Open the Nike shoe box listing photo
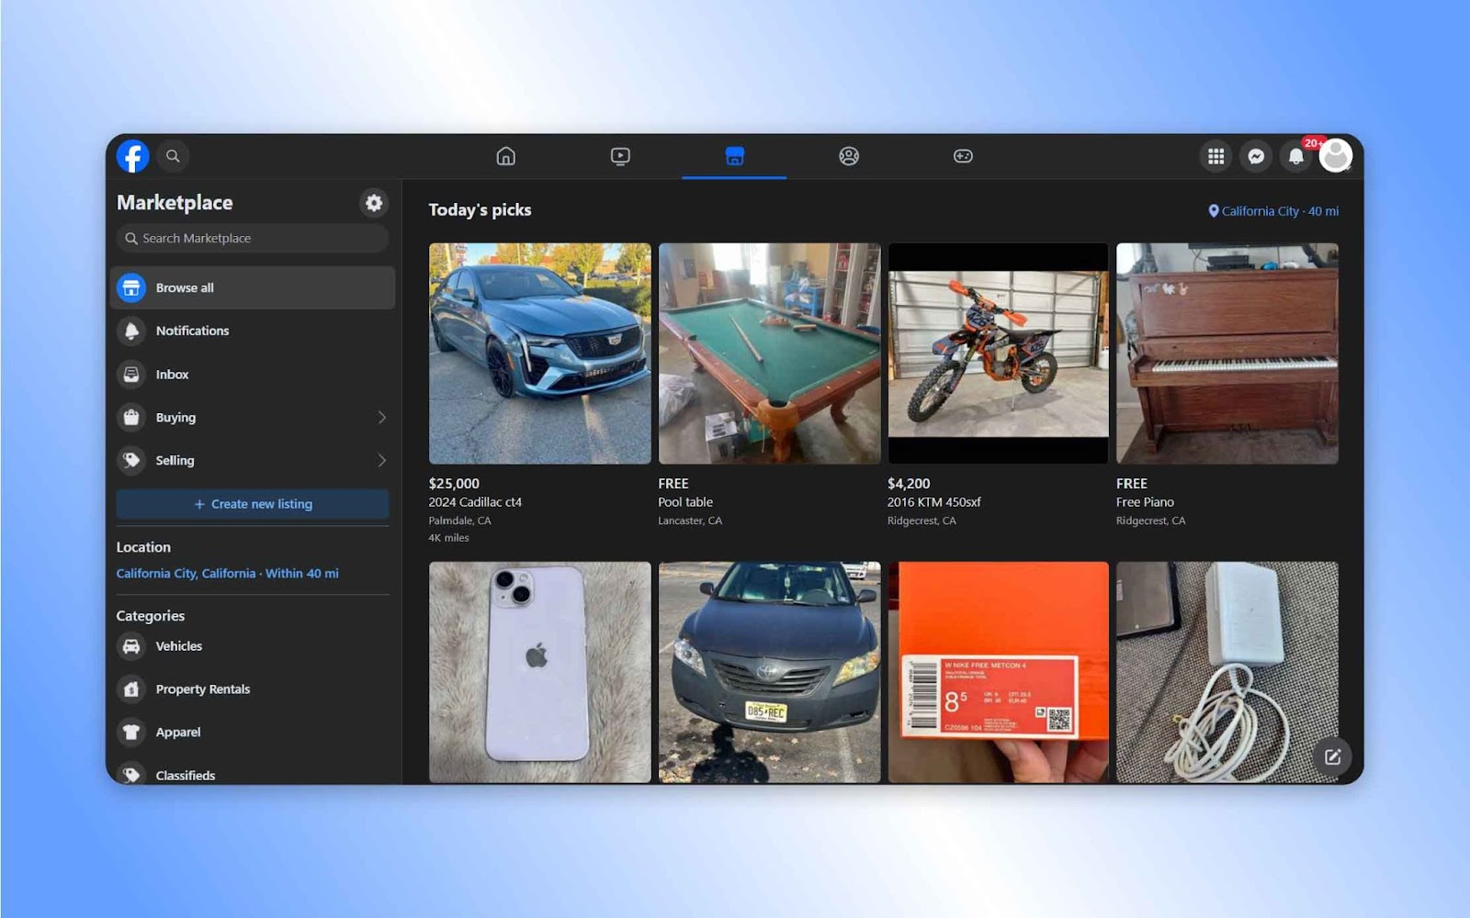Screen dimensions: 1470x918 tap(999, 672)
